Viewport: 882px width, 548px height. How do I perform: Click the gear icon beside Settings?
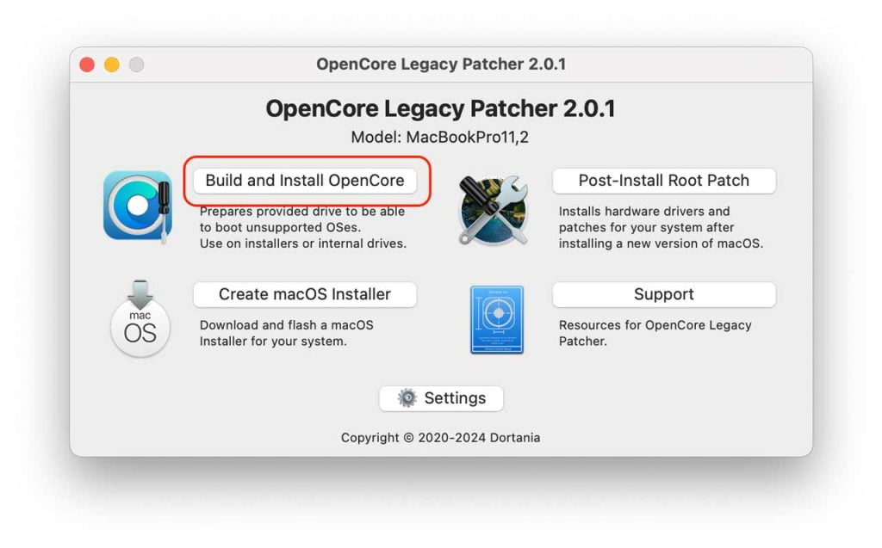[x=407, y=398]
